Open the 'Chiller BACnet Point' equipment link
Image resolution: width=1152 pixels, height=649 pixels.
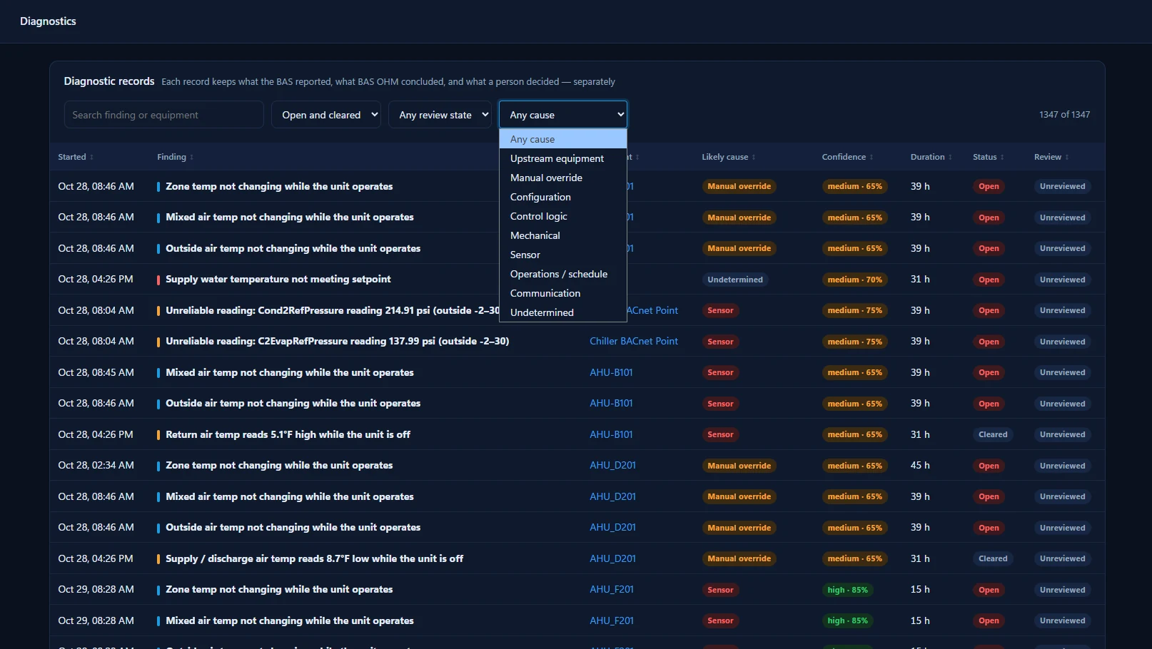[634, 342]
